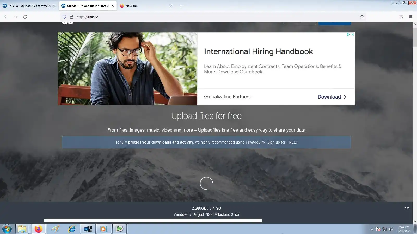Show site security info via padlock icon
This screenshot has height=234, width=417.
[72, 17]
